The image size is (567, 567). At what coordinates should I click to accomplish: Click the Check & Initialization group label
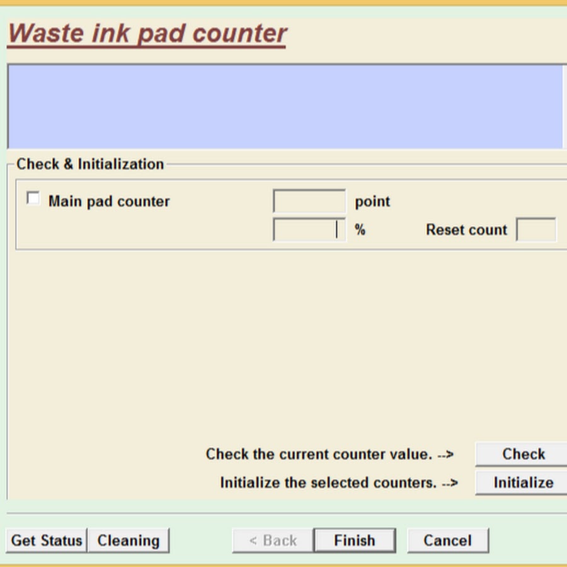pos(90,164)
